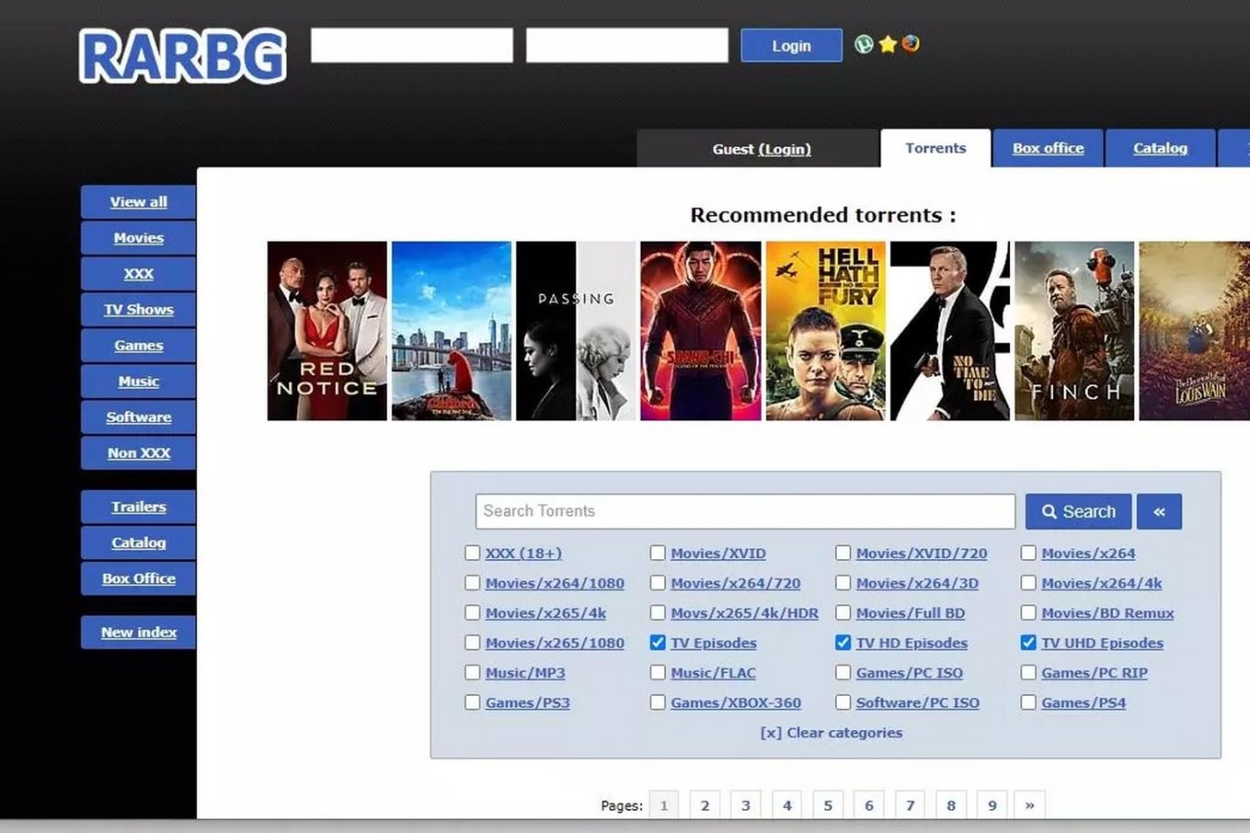Go to page 2
The height and width of the screenshot is (833, 1250).
(x=705, y=805)
